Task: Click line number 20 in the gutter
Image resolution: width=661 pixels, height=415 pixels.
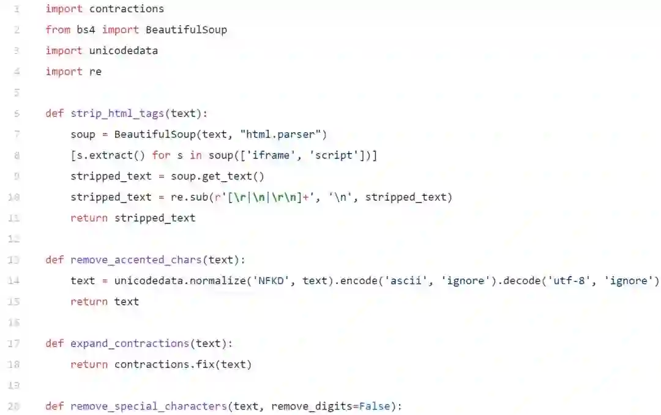Action: pos(13,406)
